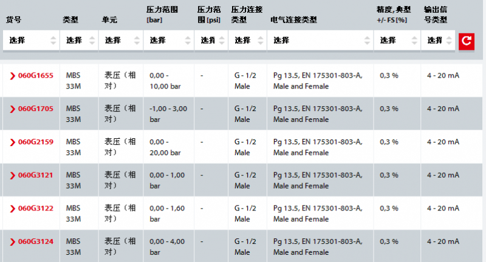The image size is (486, 262).
Task: Open the 压力连接类型 filter dropdown
Action: [246, 41]
